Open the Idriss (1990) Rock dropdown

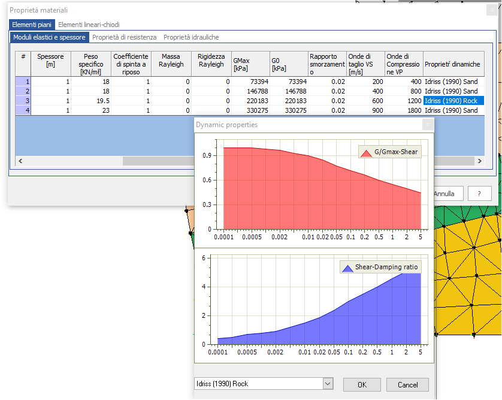click(328, 383)
